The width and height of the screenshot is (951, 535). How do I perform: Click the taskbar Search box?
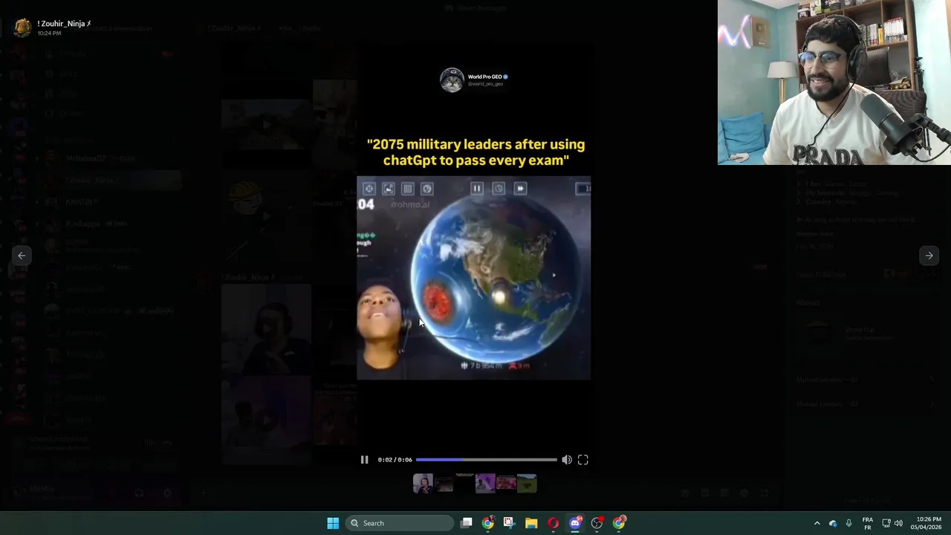click(400, 523)
